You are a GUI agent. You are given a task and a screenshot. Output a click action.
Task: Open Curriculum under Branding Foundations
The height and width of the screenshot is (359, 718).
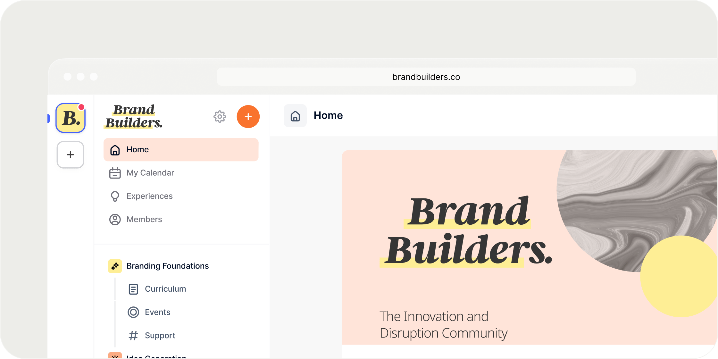click(165, 289)
